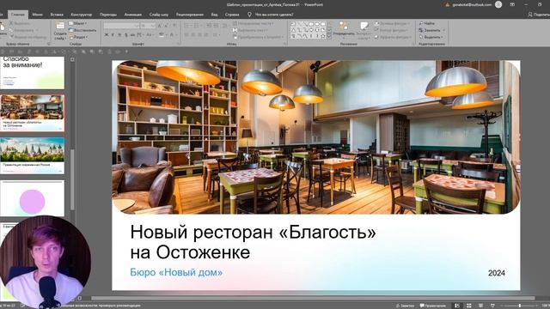Adjust the zoom slider in status bar
The height and width of the screenshot is (309, 550).
click(520, 306)
